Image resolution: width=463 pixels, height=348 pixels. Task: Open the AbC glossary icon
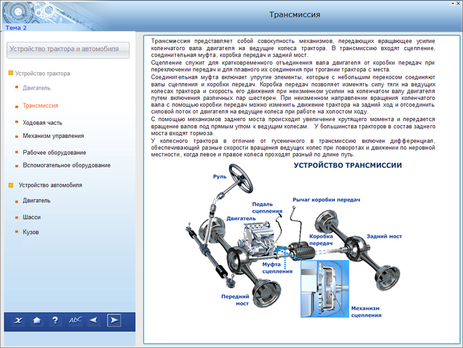coord(75,320)
